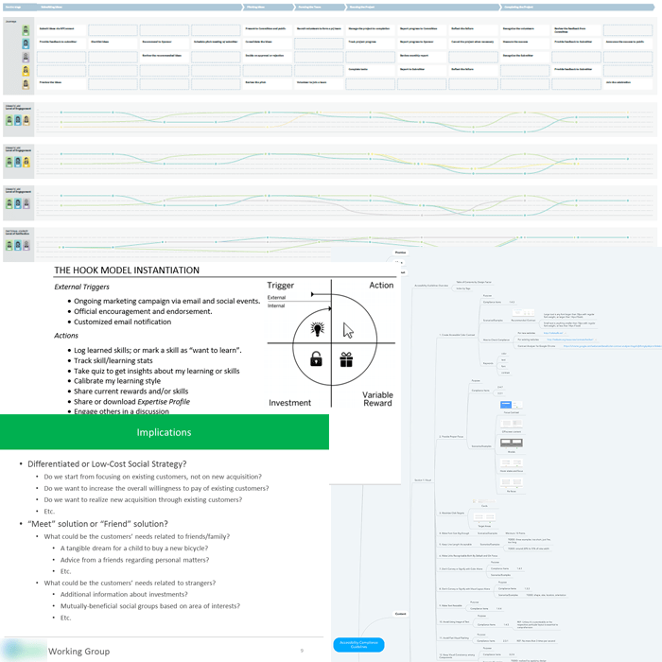The height and width of the screenshot is (662, 662).
Task: Click the blue Accessibility Compliance Guidelines root node
Action: 359,644
